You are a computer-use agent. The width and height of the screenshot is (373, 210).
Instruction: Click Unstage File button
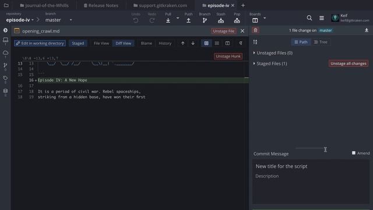click(224, 31)
